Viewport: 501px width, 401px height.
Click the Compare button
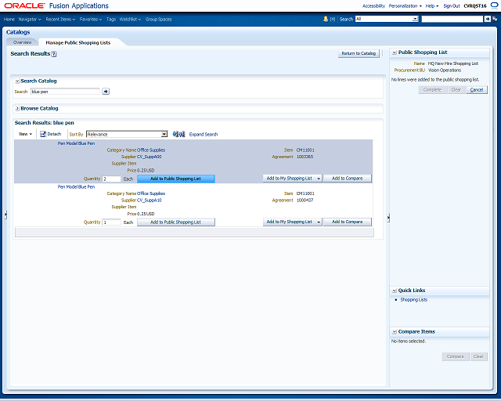(x=456, y=356)
